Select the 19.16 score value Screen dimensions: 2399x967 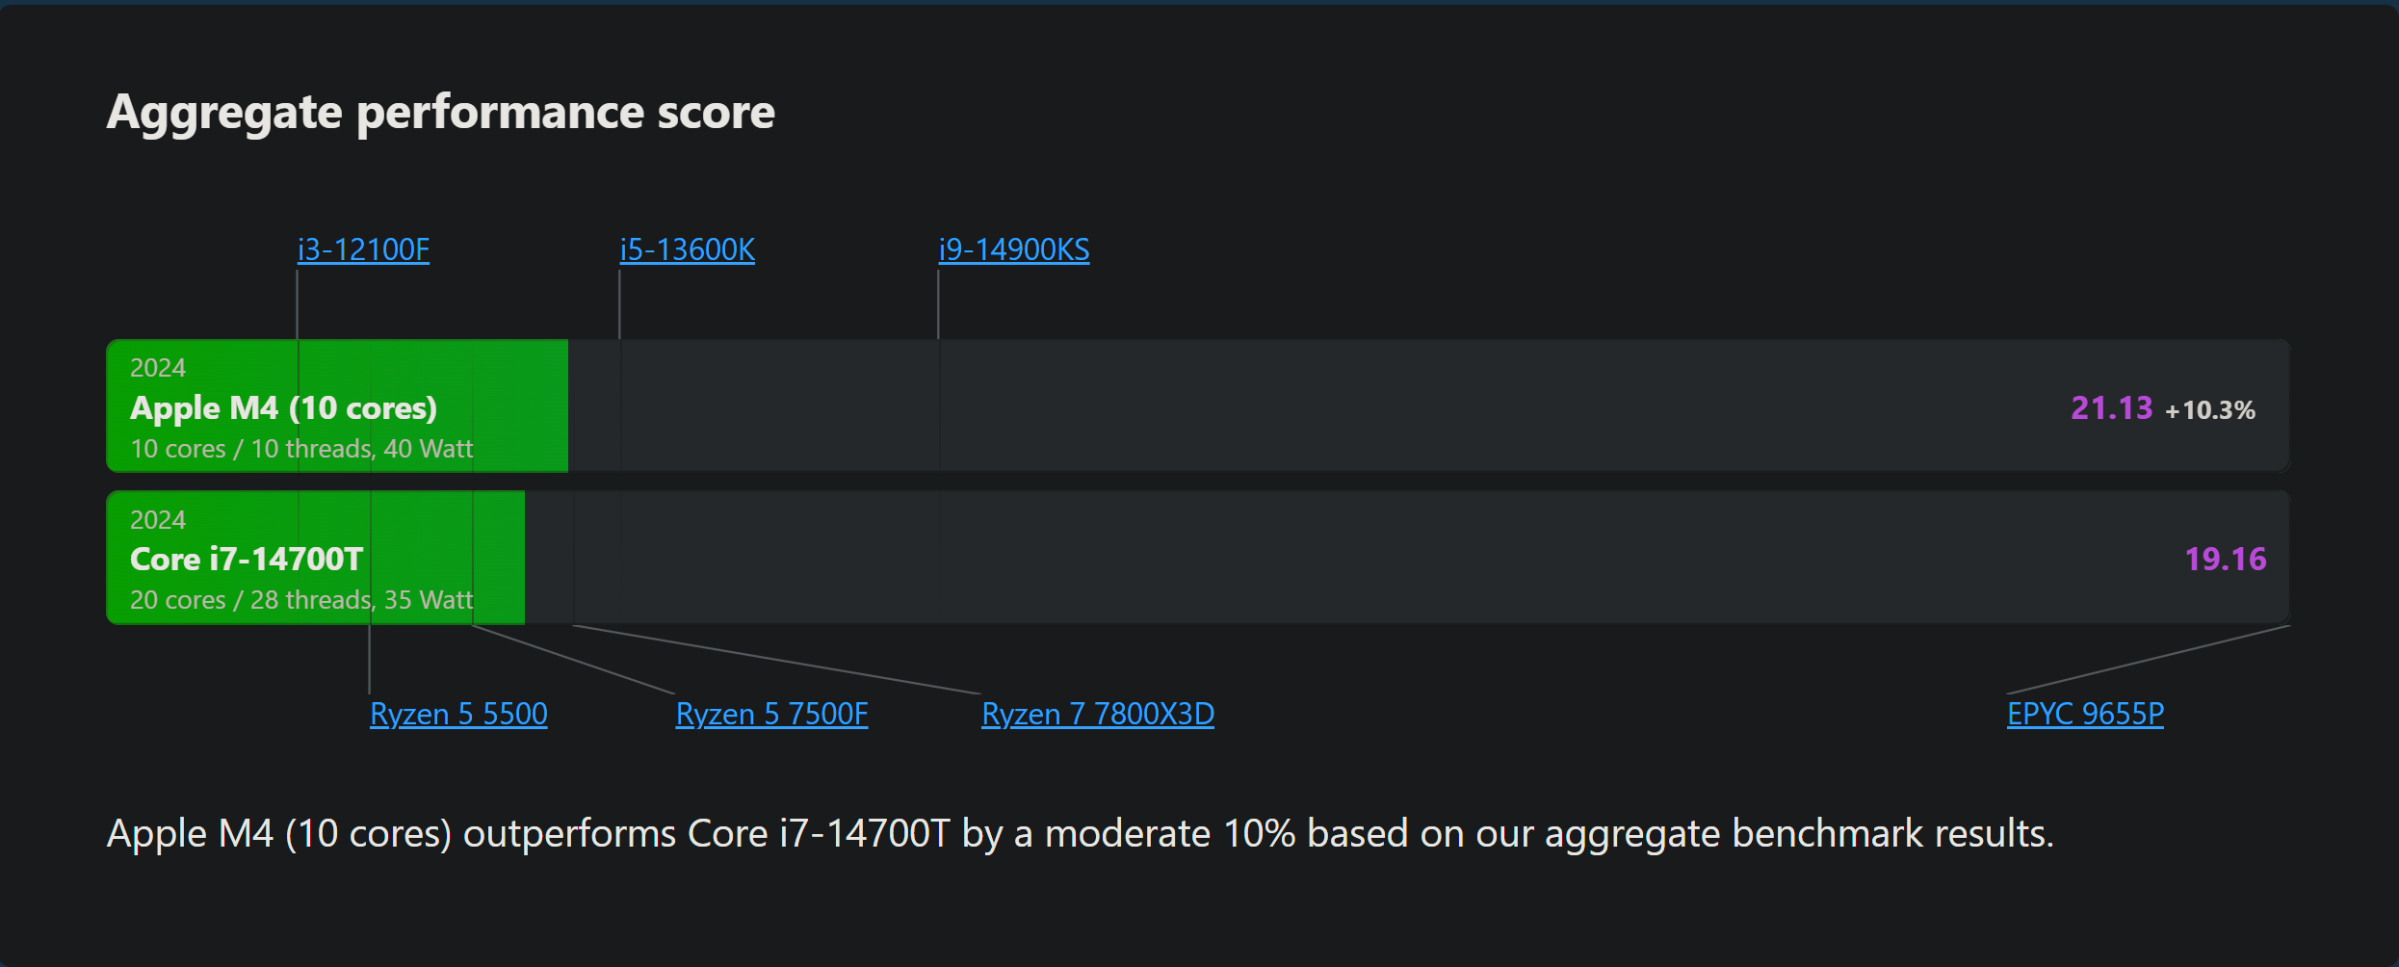click(x=2225, y=560)
